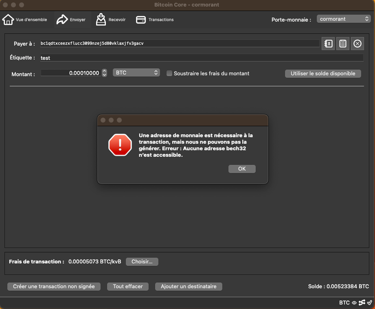Open the Transactions tab
This screenshot has width=375, height=309.
pyautogui.click(x=155, y=20)
